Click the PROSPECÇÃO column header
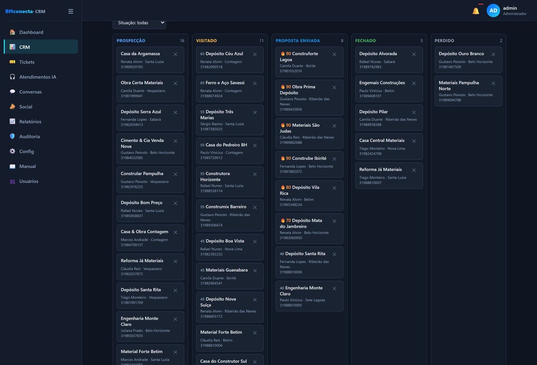The height and width of the screenshot is (365, 537). click(131, 41)
